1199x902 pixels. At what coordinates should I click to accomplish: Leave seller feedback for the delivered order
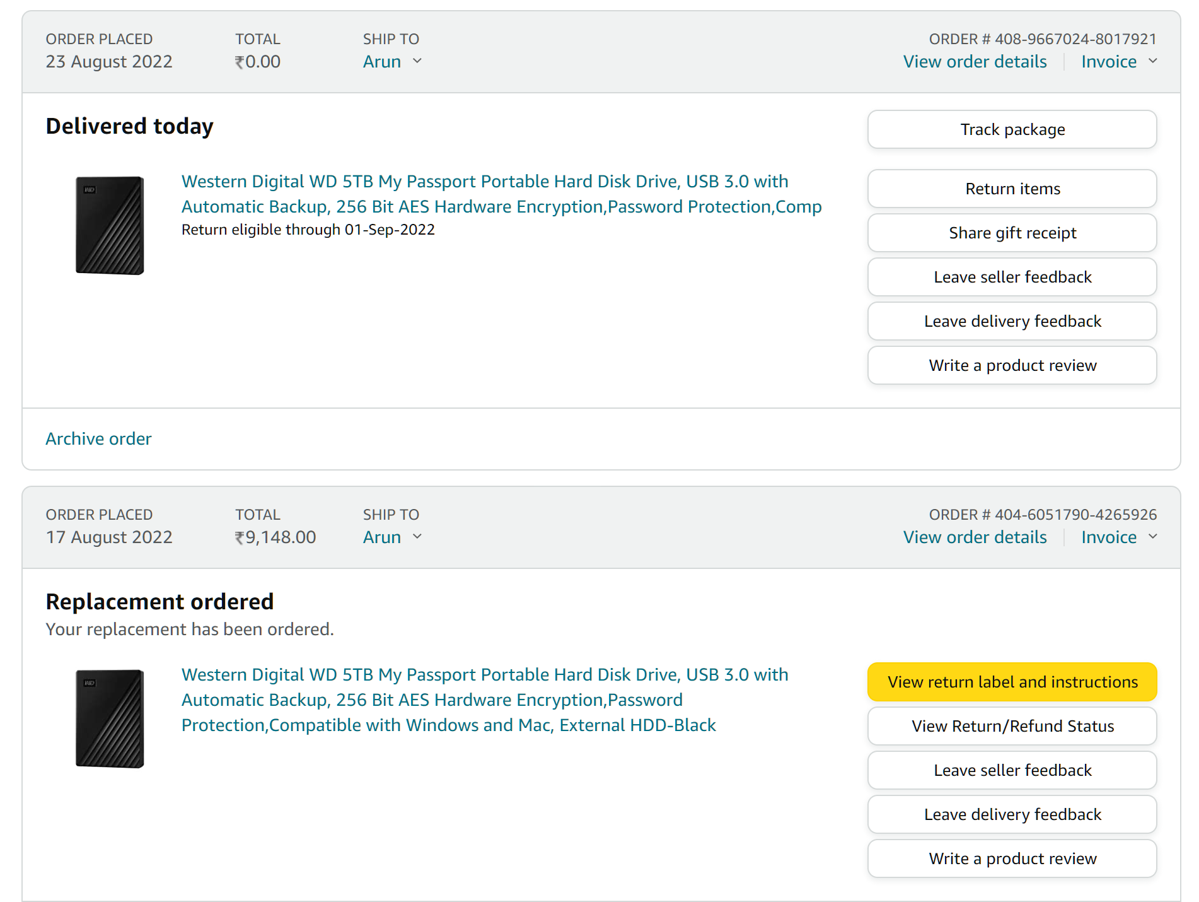(x=1012, y=277)
